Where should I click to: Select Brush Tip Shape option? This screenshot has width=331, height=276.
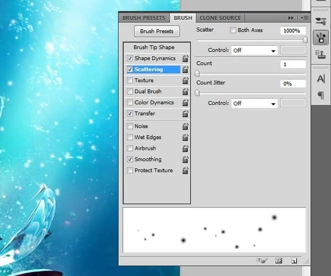tap(154, 47)
